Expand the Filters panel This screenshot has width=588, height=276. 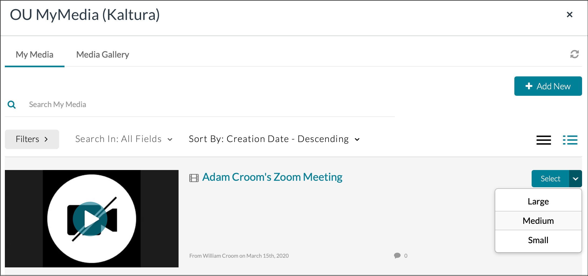coord(32,139)
